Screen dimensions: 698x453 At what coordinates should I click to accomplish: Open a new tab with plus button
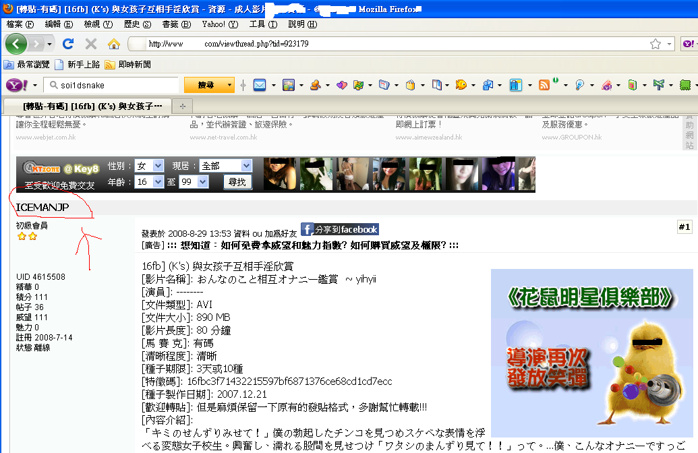pos(182,107)
